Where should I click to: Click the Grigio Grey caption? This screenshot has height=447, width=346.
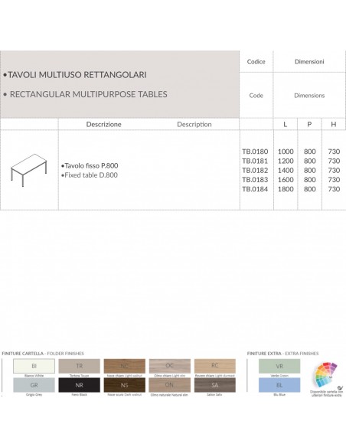tap(34, 395)
